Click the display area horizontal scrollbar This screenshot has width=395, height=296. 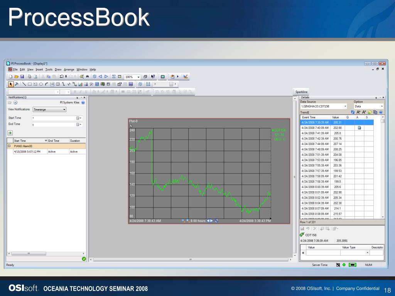(x=191, y=259)
